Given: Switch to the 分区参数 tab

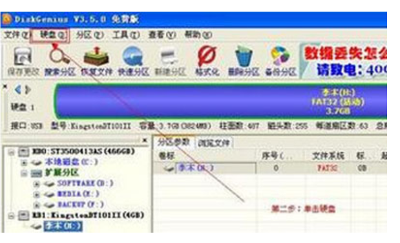Looking at the screenshot, I should click(x=173, y=142).
